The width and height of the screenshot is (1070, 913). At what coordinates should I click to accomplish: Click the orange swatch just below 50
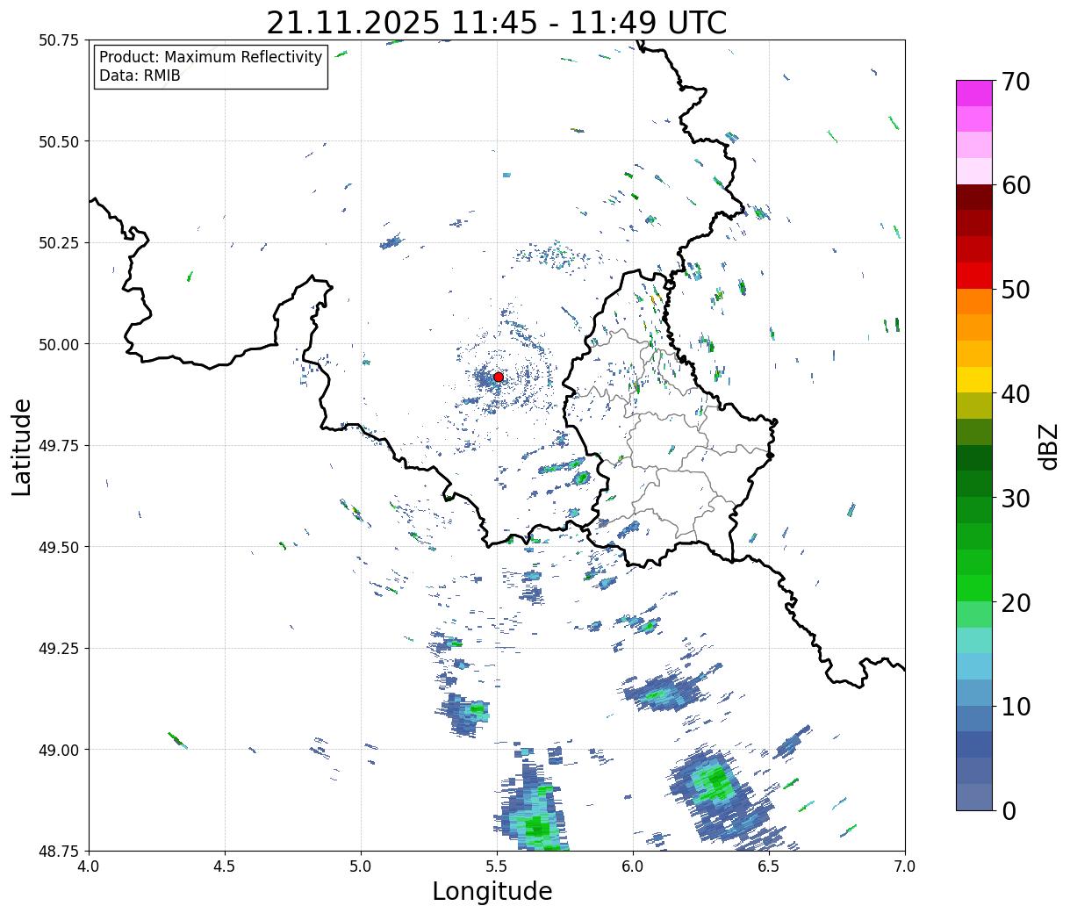click(974, 302)
